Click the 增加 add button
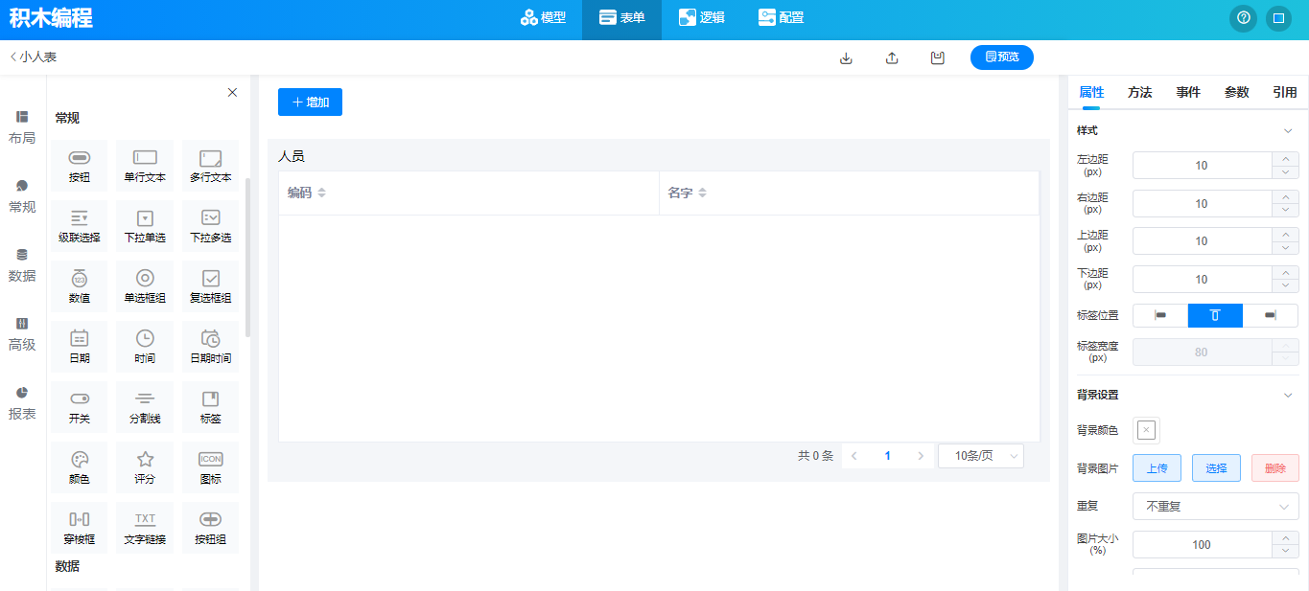 [310, 102]
